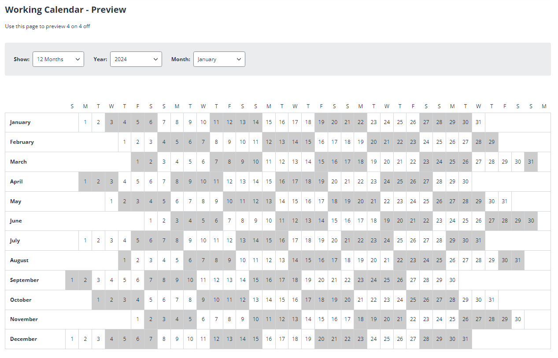The height and width of the screenshot is (358, 558).
Task: Click November 30 at row end
Action: pos(517,319)
